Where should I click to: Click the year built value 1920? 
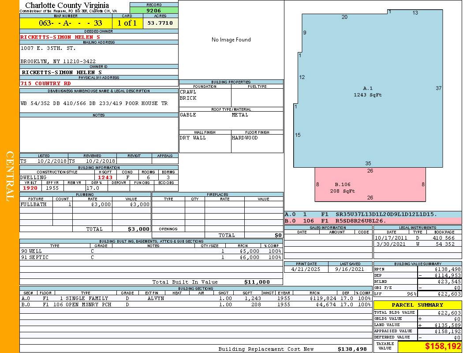coord(30,188)
